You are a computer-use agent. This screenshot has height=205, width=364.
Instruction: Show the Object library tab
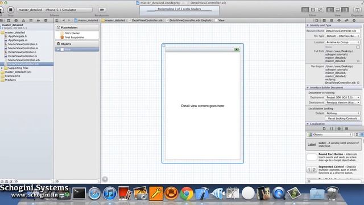(339, 129)
